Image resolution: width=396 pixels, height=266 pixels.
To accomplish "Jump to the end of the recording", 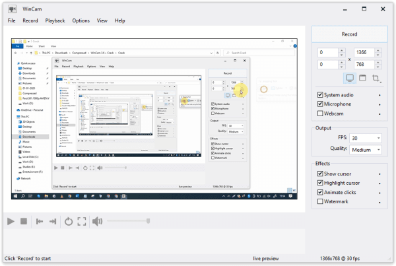I will (x=53, y=222).
